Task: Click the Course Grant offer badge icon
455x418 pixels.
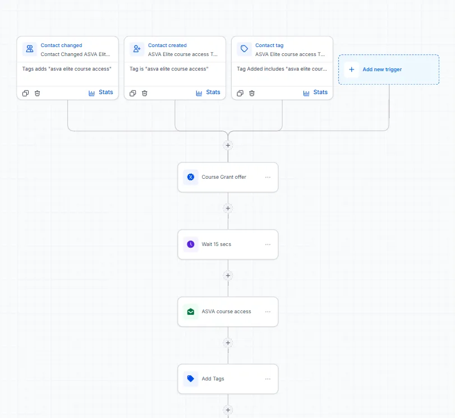Action: pos(191,177)
